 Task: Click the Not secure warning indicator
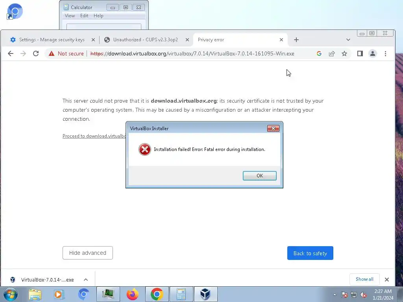pyautogui.click(x=66, y=53)
